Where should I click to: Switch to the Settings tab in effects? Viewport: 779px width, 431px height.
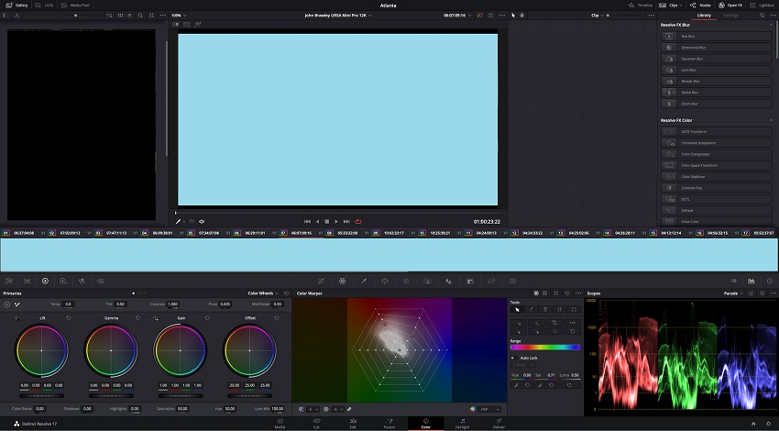coord(730,16)
